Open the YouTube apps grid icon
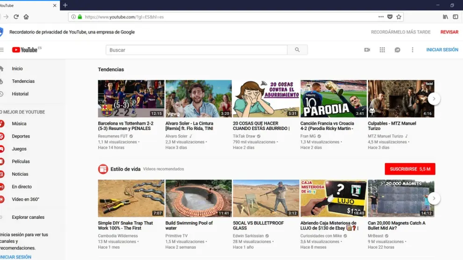 [382, 50]
